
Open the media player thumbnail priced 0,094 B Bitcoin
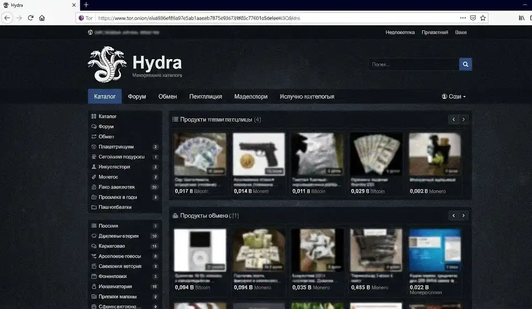[x=200, y=250]
